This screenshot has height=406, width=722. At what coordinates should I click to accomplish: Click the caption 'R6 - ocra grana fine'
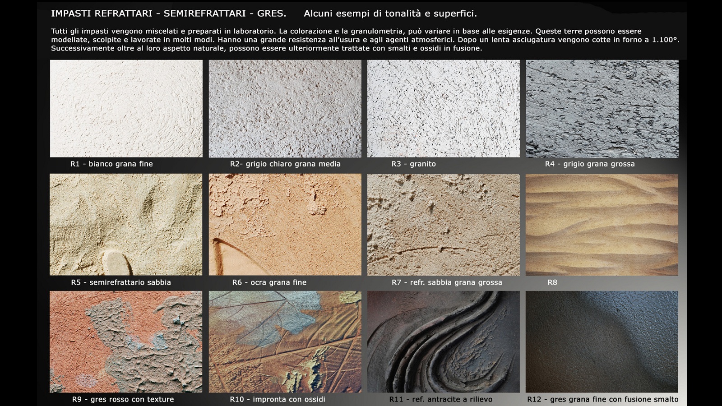269,282
